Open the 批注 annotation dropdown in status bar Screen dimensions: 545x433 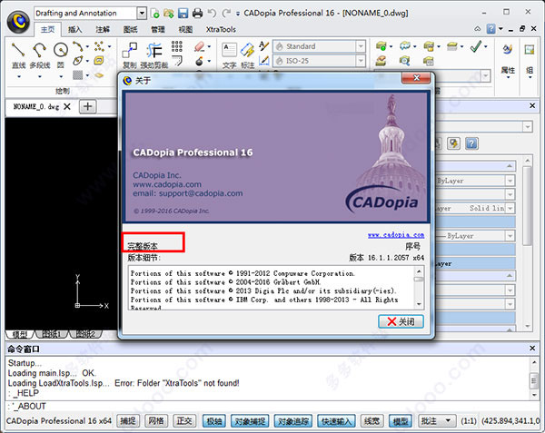pos(437,421)
